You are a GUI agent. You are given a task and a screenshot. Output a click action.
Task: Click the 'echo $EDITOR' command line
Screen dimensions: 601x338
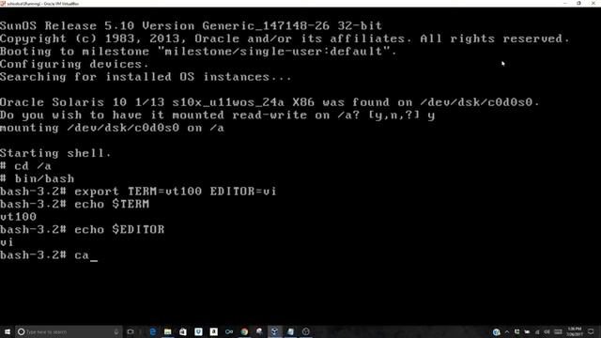[x=82, y=229]
